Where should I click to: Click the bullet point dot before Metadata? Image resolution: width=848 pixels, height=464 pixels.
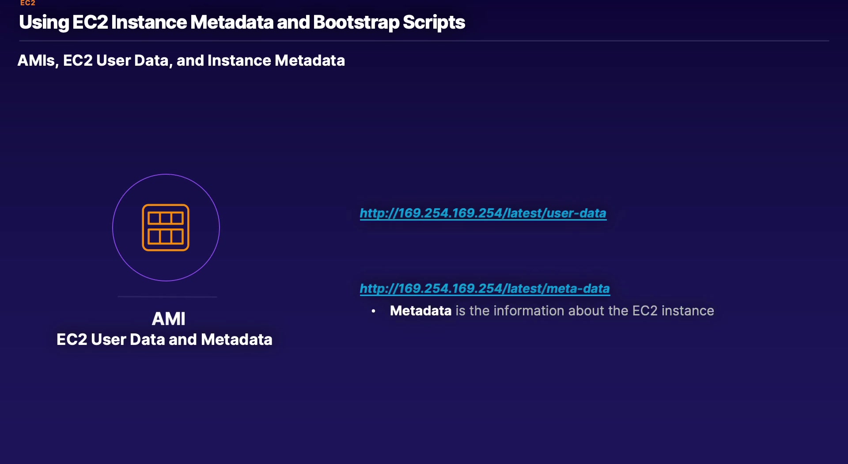pos(374,311)
